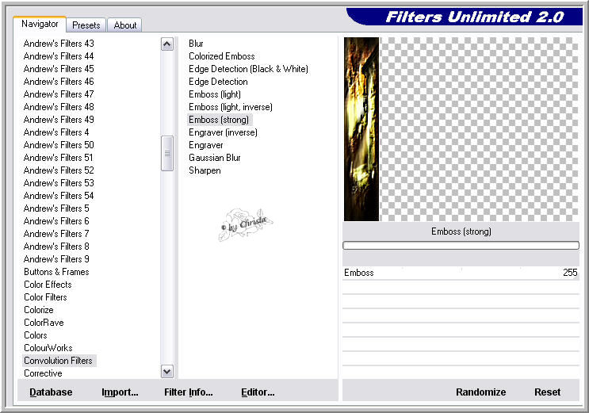Pick Engraver (inverse) filter

(223, 132)
